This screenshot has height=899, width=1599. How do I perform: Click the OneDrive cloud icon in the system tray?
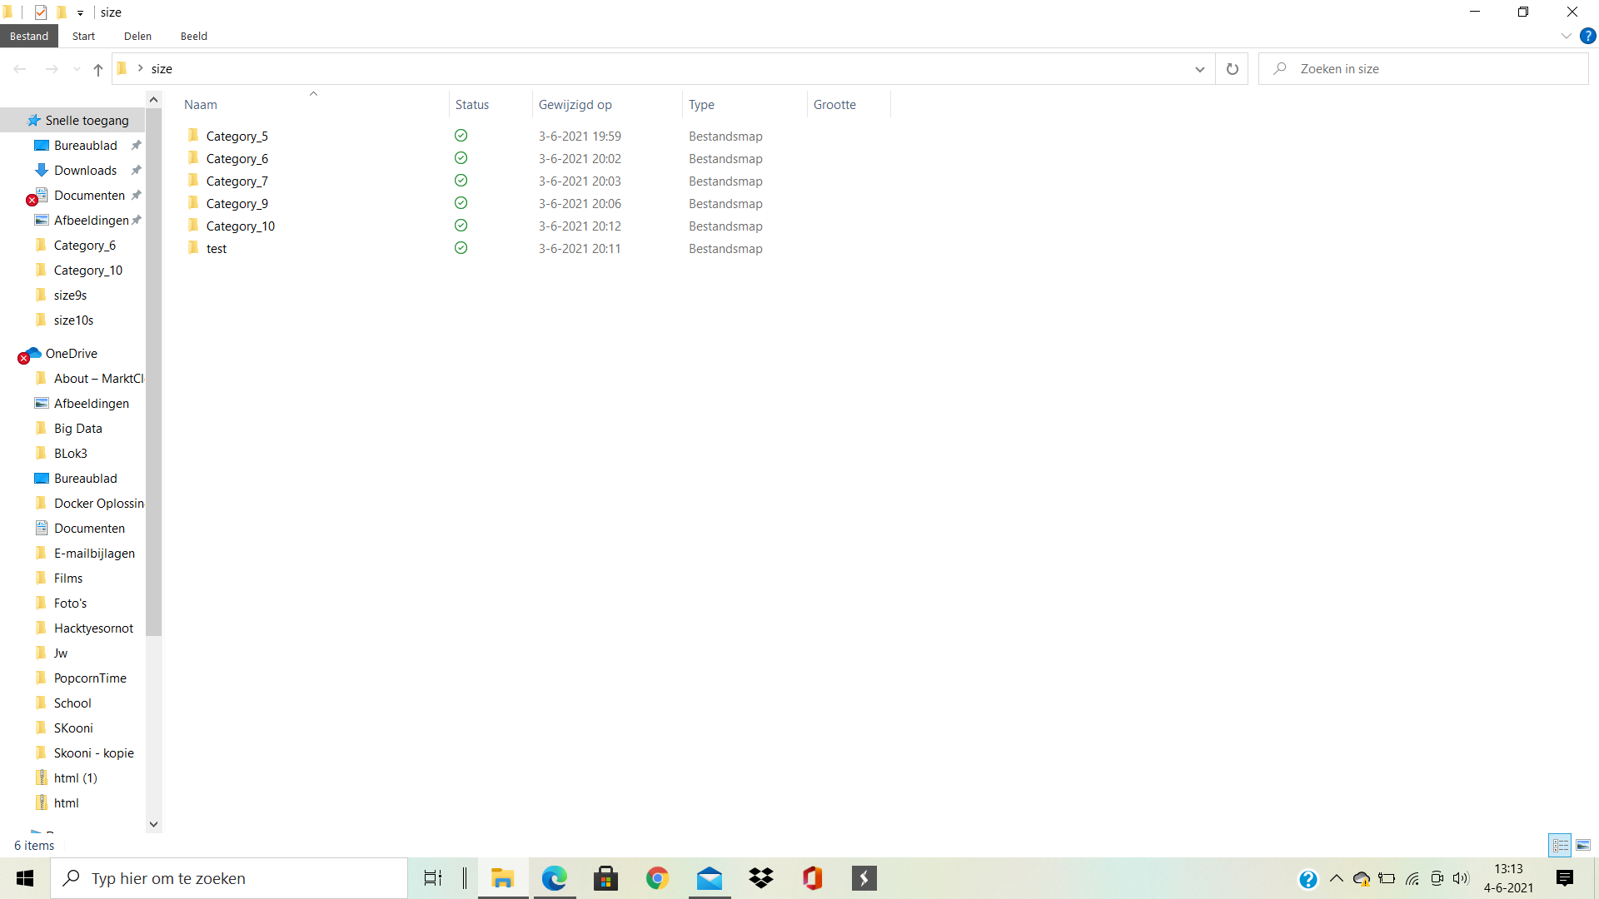(x=1361, y=878)
